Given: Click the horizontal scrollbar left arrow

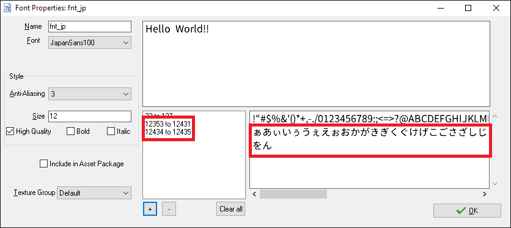Looking at the screenshot, I should tap(254, 194).
